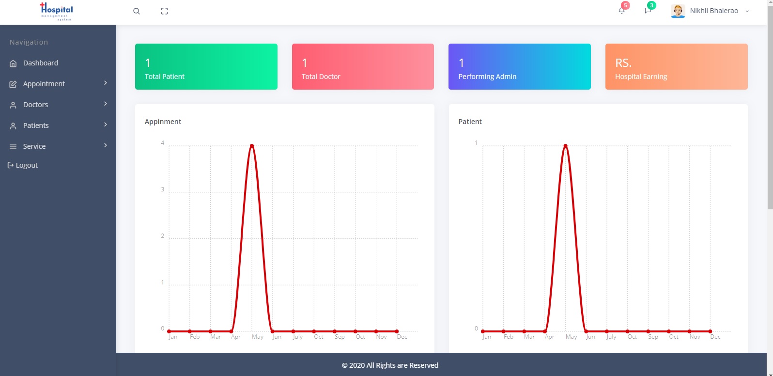Click the Service hamburger icon in sidebar

tap(13, 147)
